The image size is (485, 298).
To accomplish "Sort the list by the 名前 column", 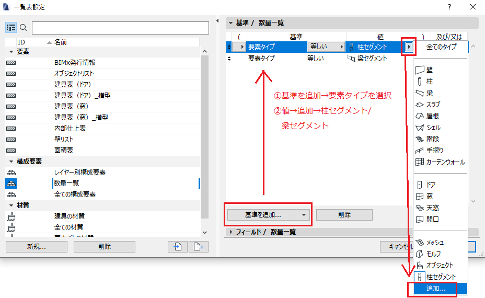I will pos(126,42).
